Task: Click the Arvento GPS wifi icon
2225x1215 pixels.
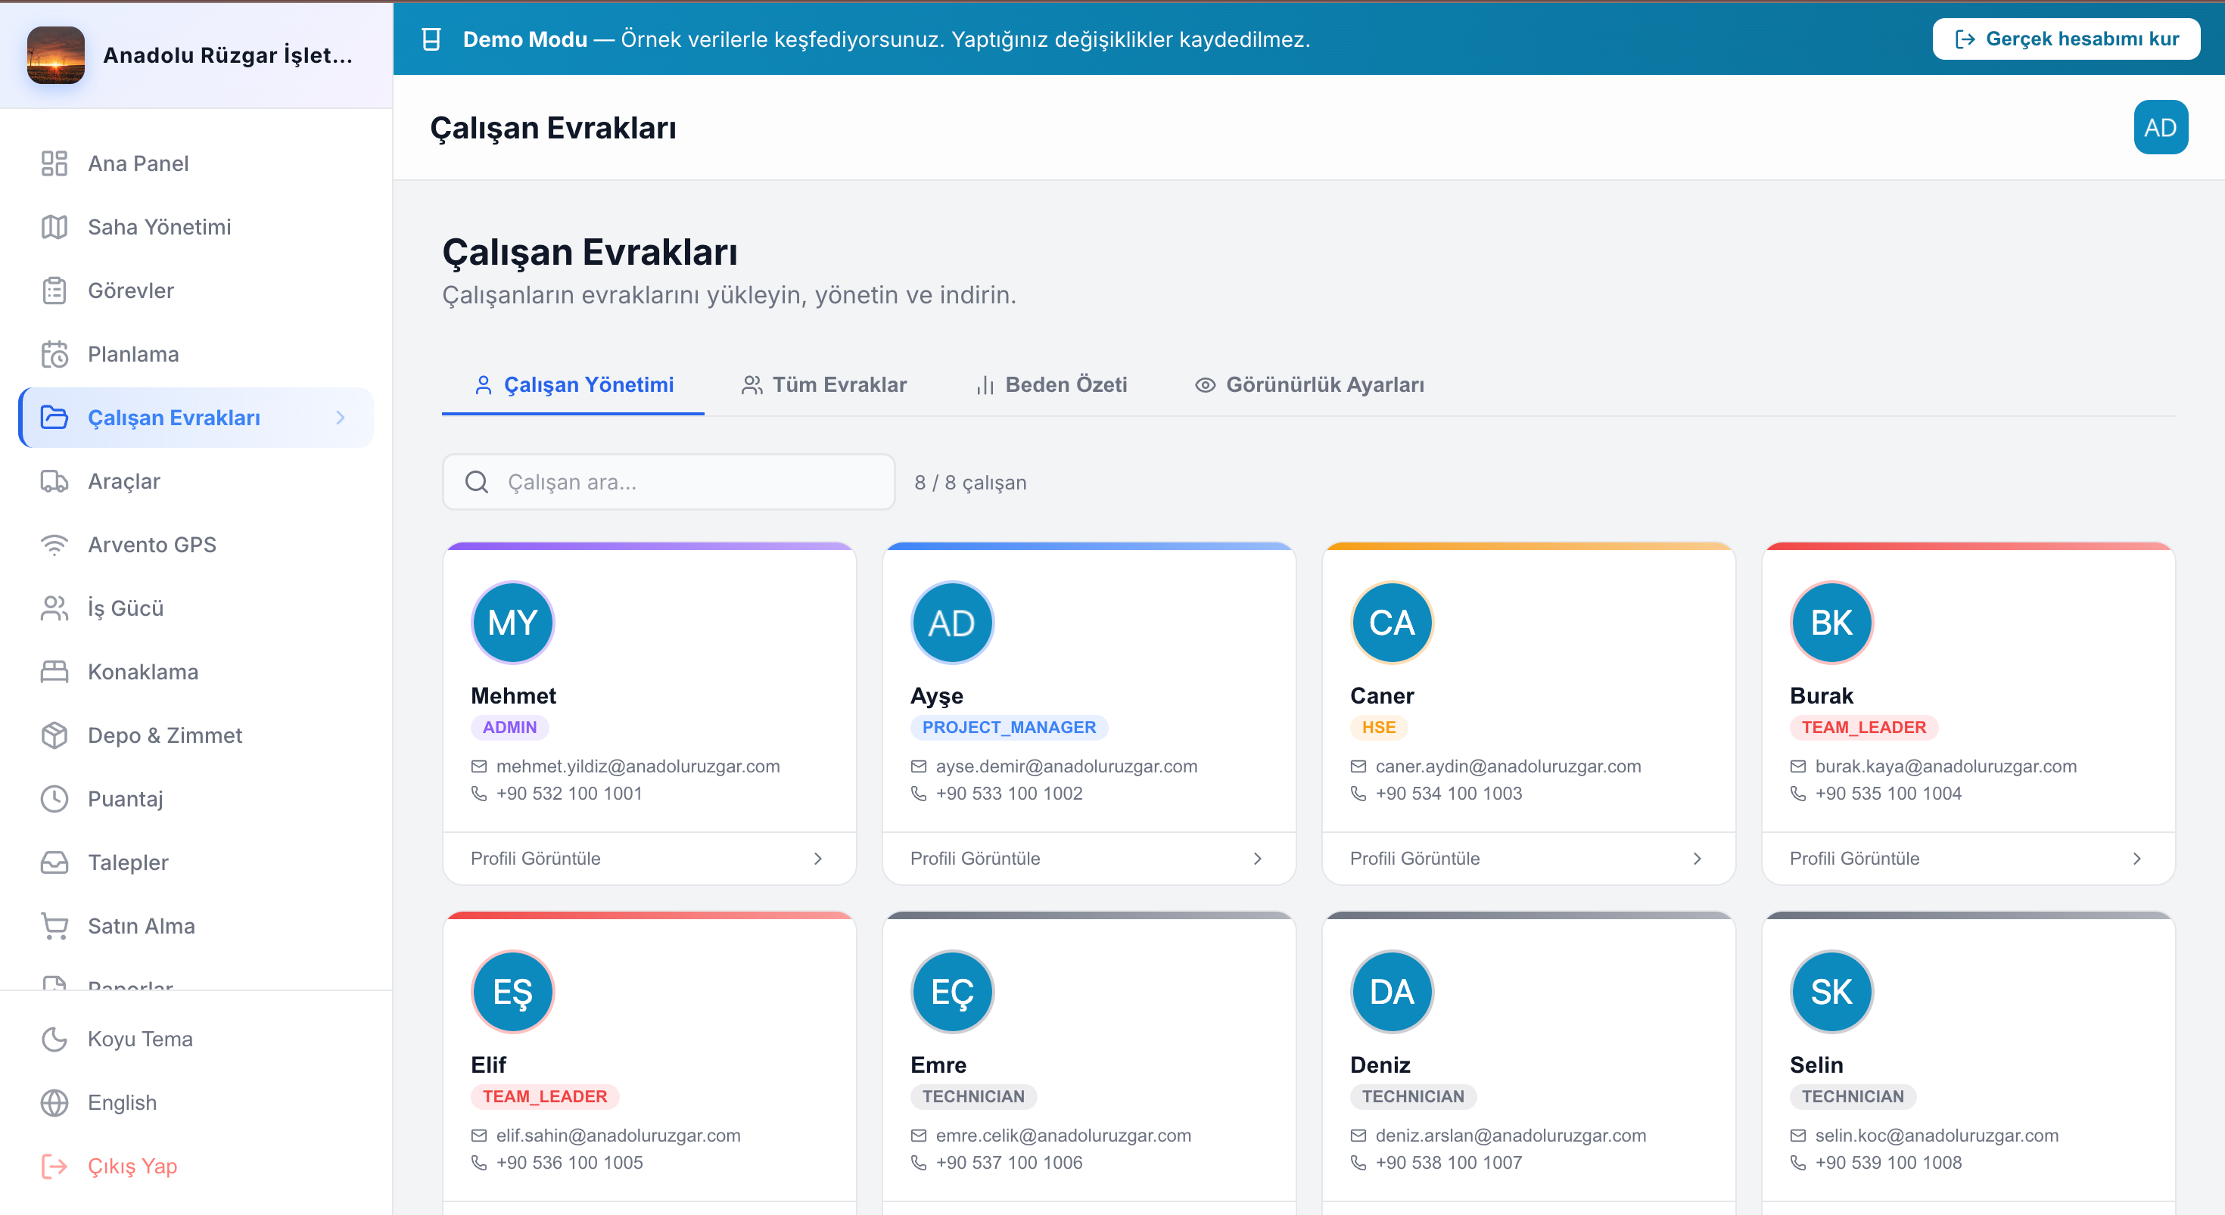Action: point(54,545)
